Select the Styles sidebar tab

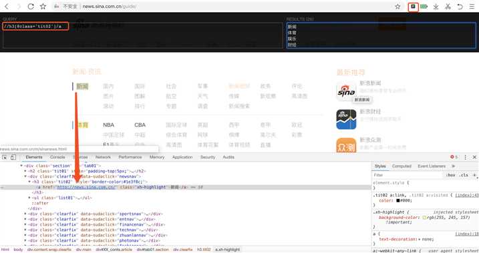[x=380, y=166]
